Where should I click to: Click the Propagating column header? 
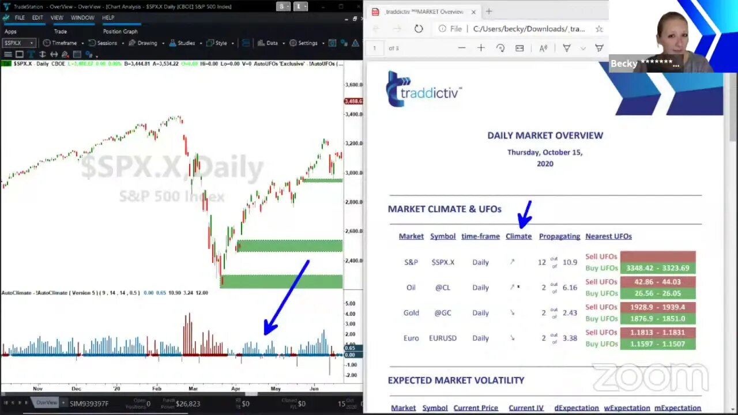(559, 236)
